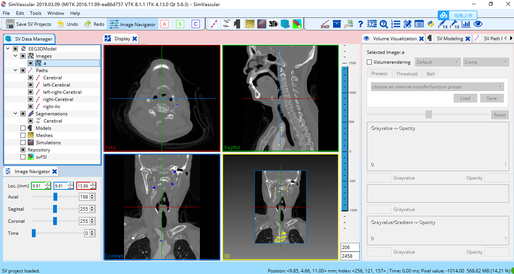Click the context help list icon
The width and height of the screenshot is (514, 274).
[x=372, y=24]
